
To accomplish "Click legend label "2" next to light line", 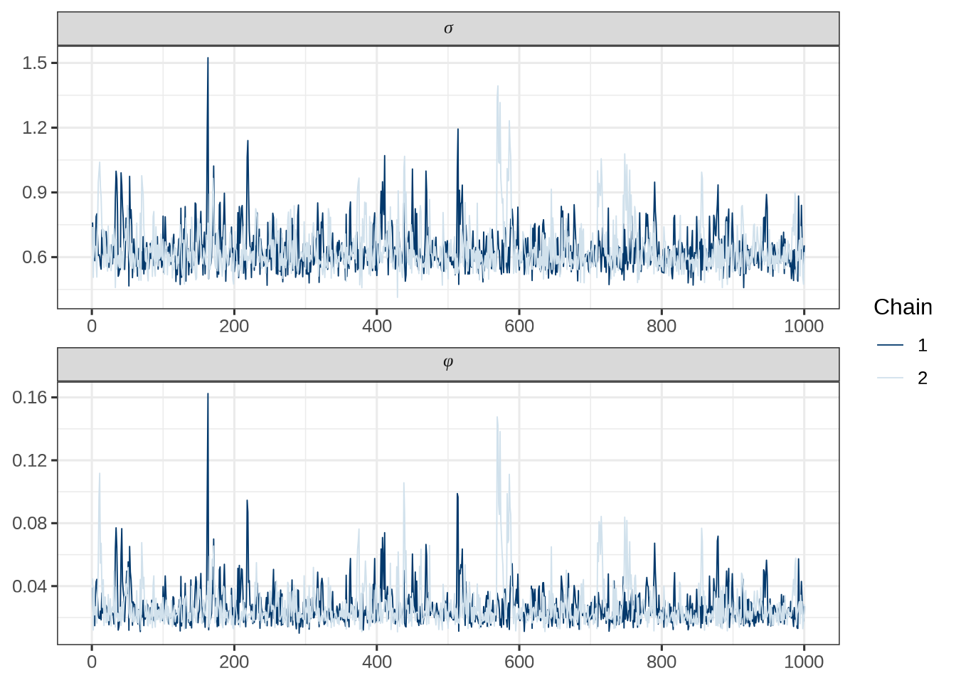I will [x=923, y=378].
